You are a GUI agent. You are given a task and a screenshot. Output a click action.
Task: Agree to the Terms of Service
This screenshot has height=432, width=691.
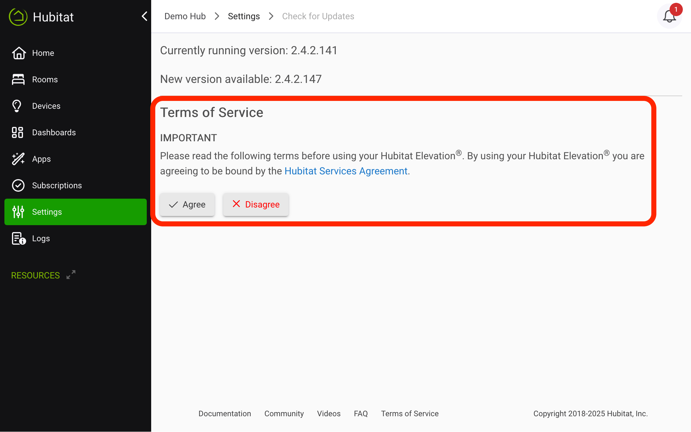tap(187, 204)
